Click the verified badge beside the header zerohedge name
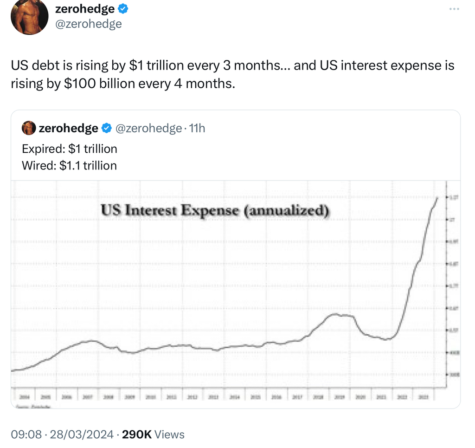Image resolution: width=475 pixels, height=448 pixels. [124, 8]
